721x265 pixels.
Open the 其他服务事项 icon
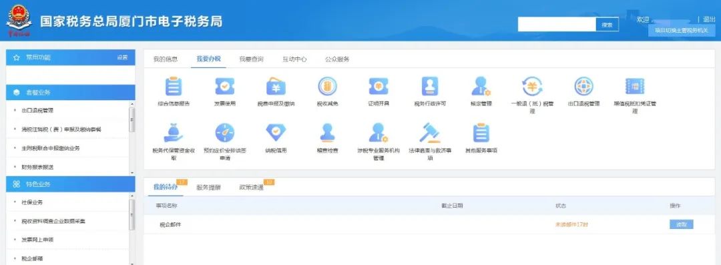tap(481, 132)
